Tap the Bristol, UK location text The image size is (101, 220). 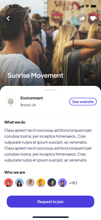28,105
